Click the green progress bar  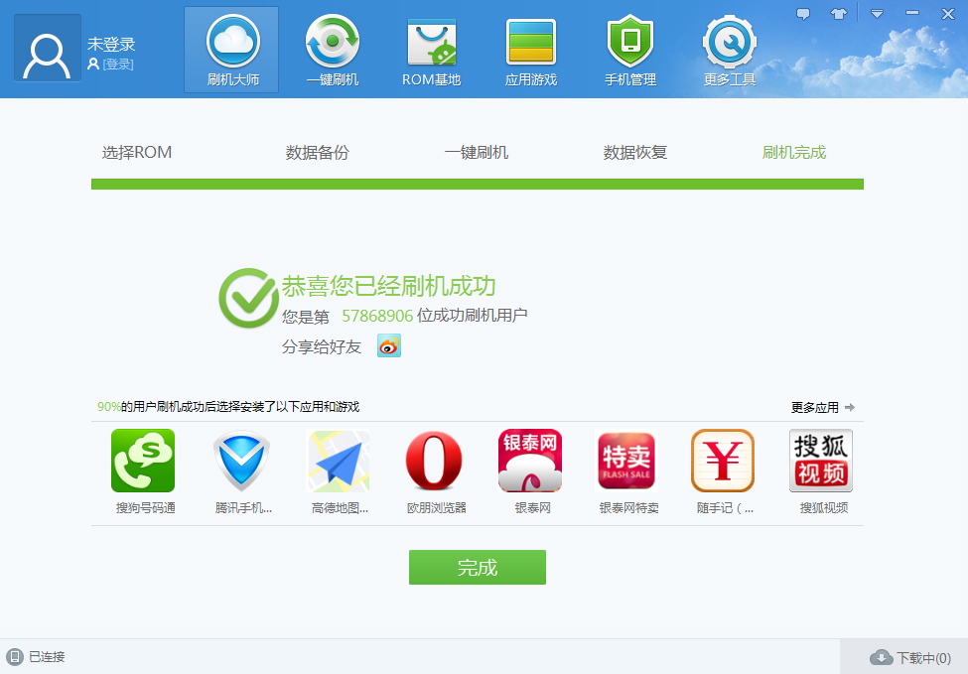point(477,184)
